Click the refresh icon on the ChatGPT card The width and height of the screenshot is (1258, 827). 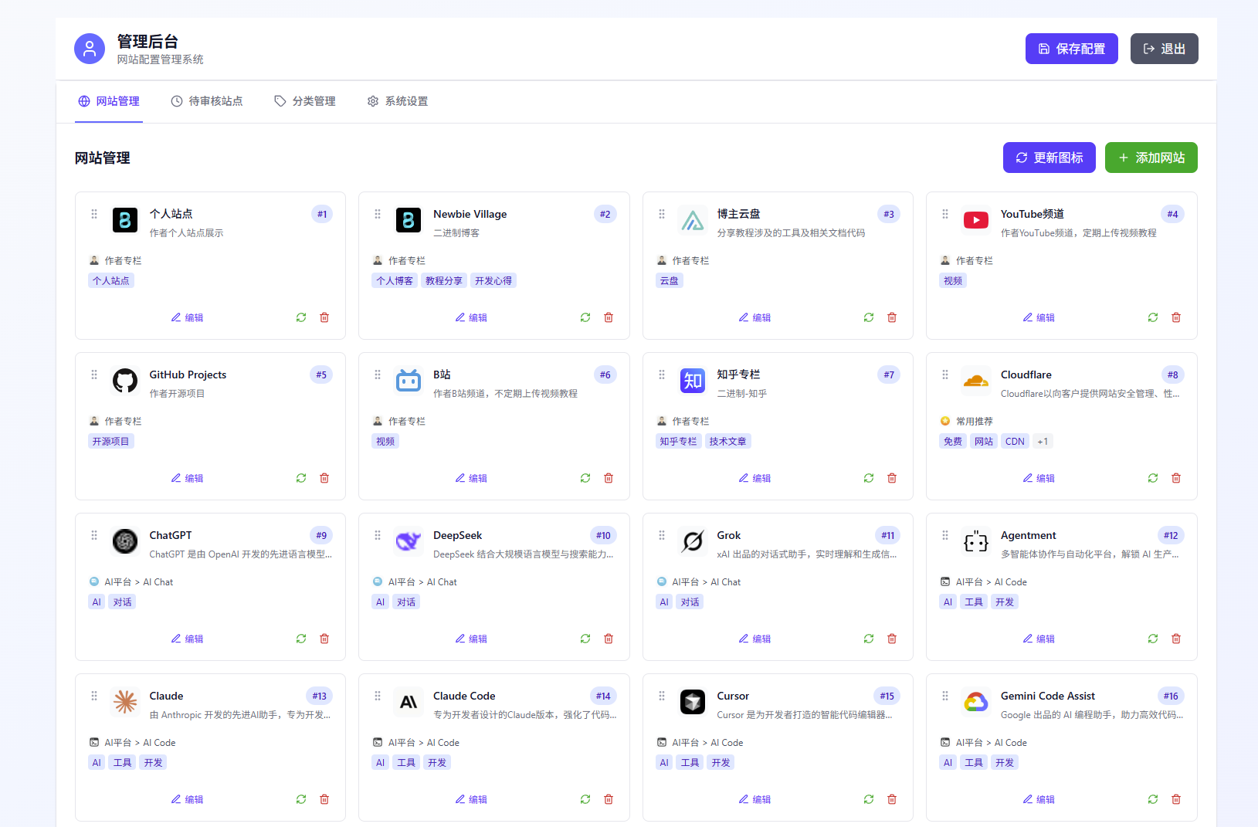pyautogui.click(x=300, y=639)
